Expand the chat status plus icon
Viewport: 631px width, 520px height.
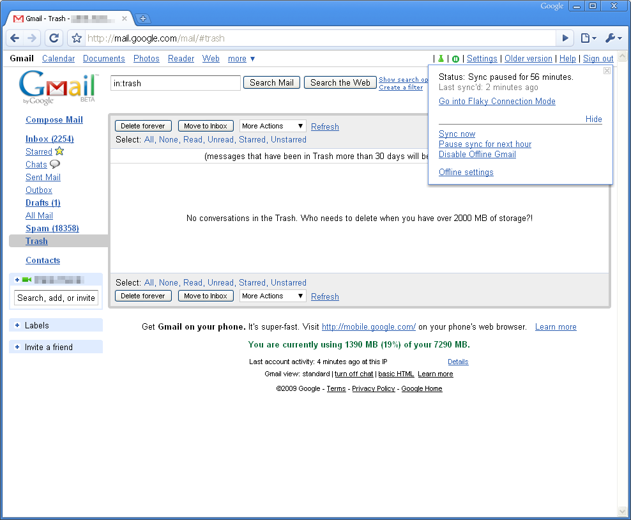(17, 280)
